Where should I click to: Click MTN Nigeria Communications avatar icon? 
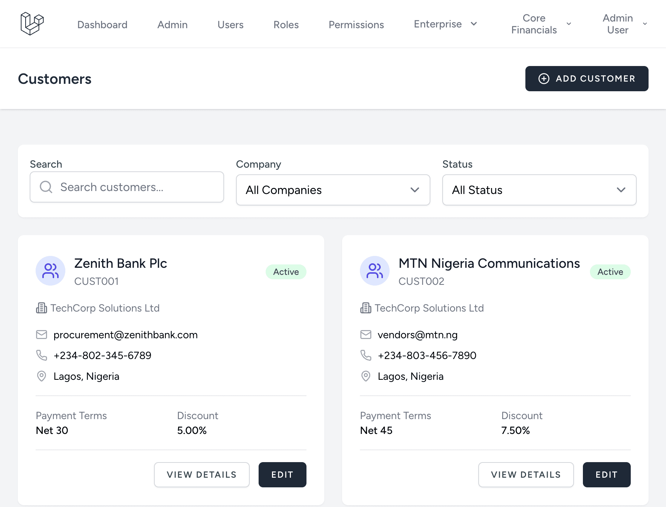375,271
